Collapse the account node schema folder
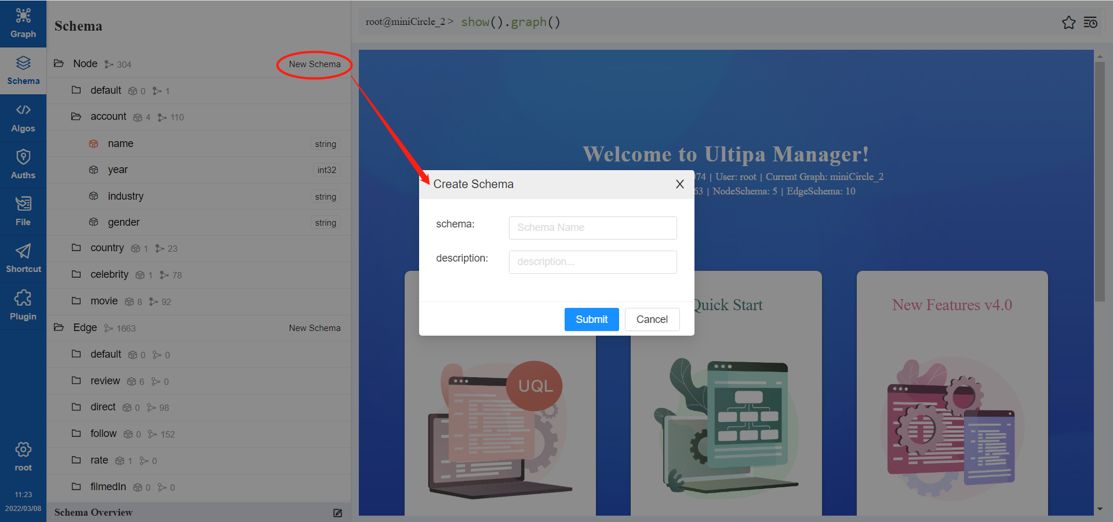 (x=76, y=116)
